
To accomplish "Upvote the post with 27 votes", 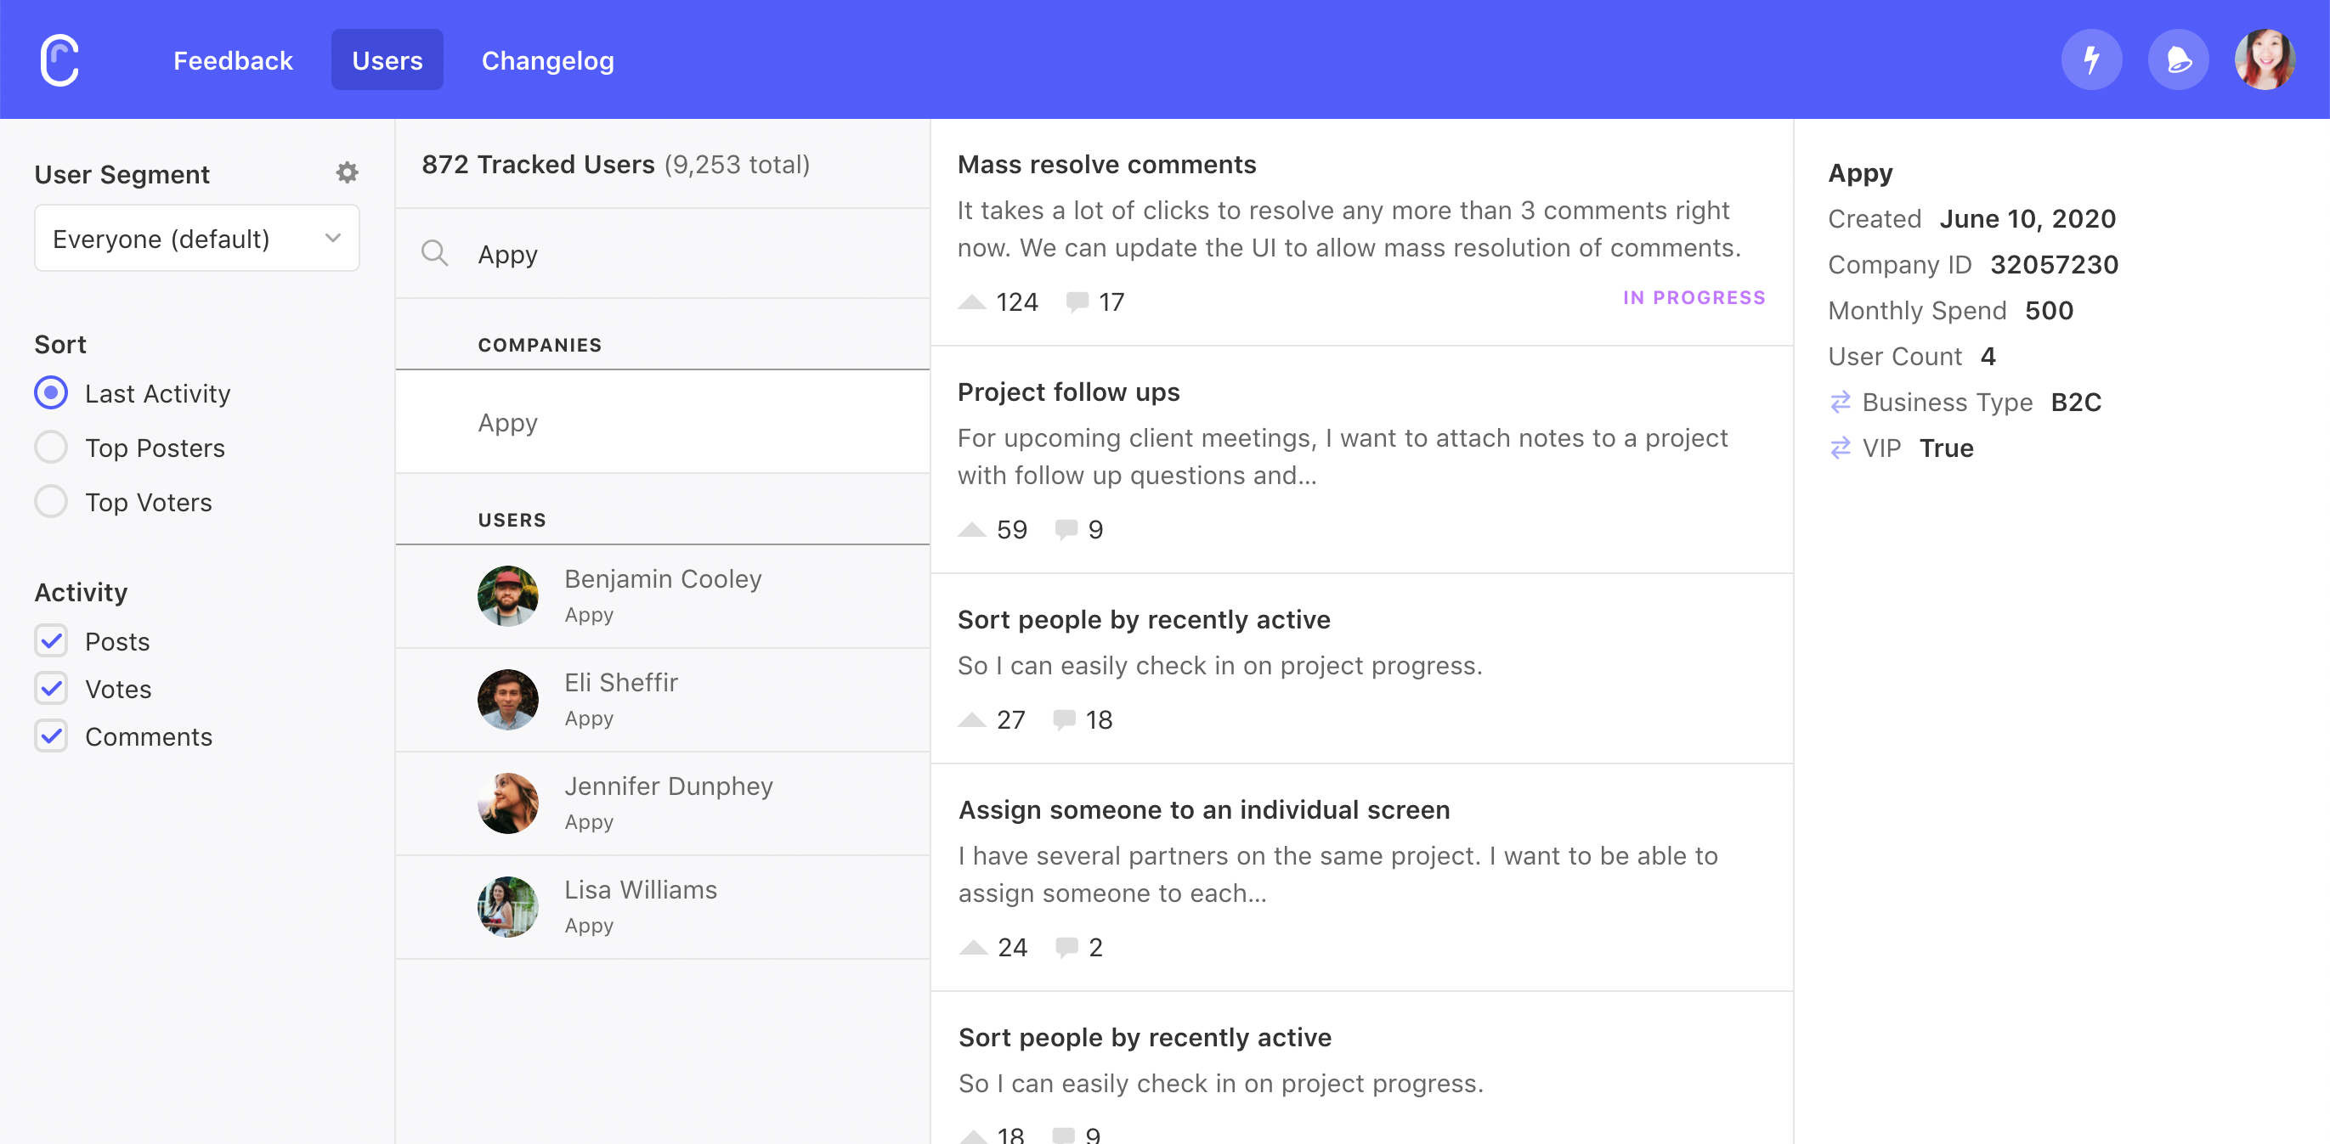I will 971,720.
